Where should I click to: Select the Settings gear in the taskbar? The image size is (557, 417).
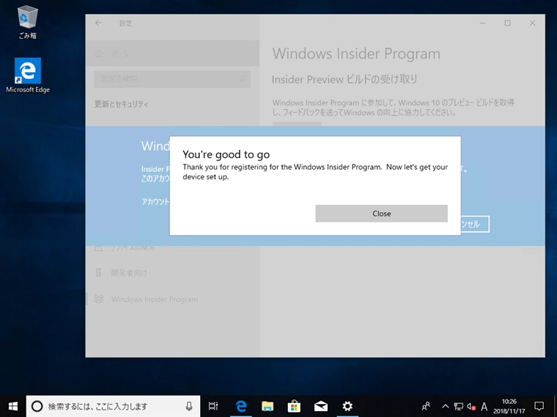point(347,406)
